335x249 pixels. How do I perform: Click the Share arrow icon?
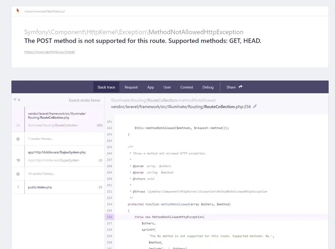pyautogui.click(x=241, y=87)
